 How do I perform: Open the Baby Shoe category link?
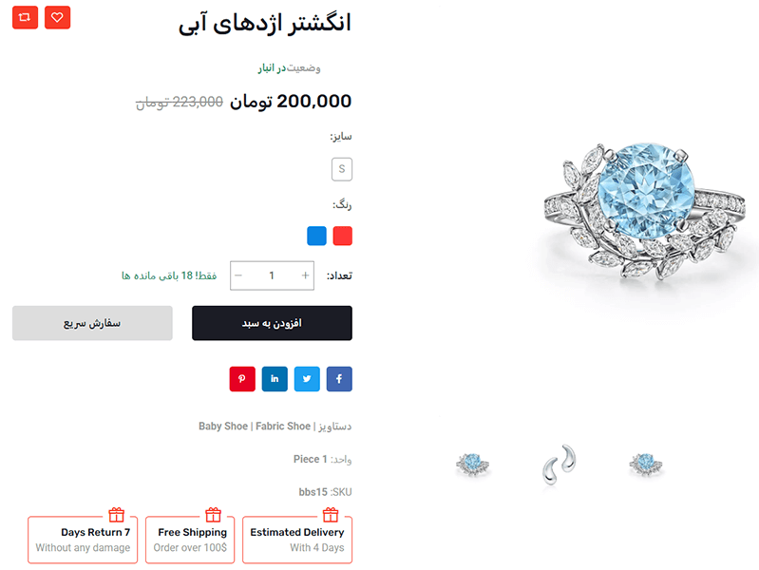click(223, 427)
